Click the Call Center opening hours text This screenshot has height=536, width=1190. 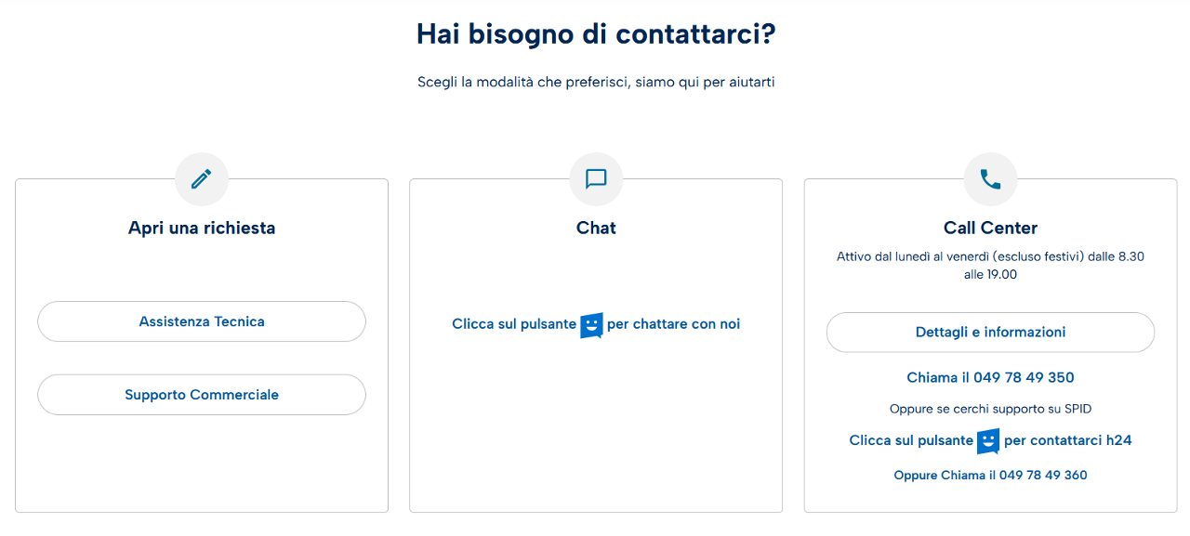[990, 265]
